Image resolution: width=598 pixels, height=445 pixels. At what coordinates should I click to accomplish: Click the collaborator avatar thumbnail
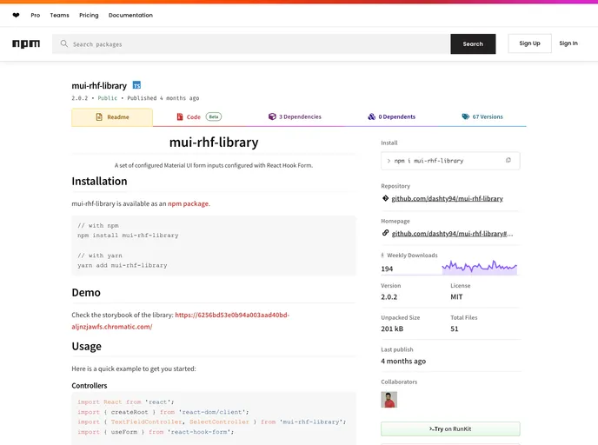pyautogui.click(x=389, y=400)
